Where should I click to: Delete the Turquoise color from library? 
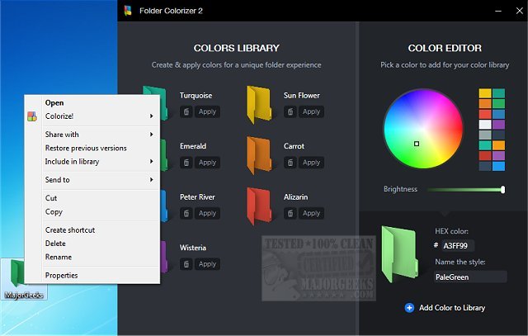pyautogui.click(x=186, y=111)
